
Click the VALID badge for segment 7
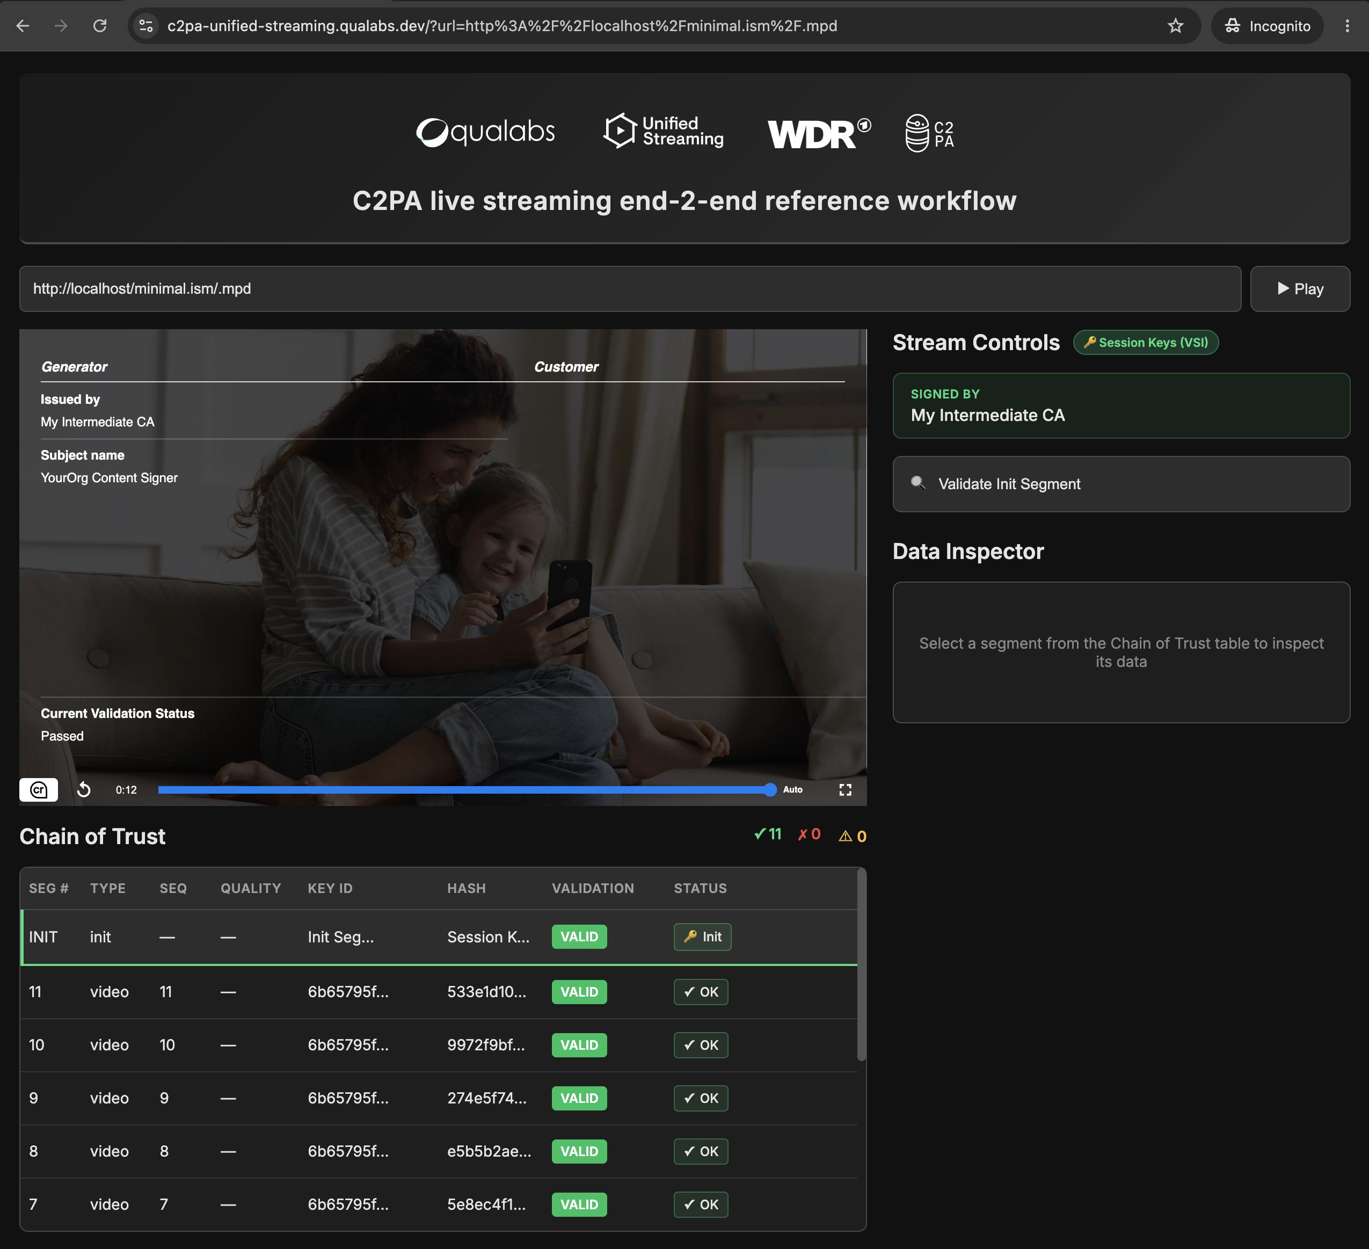click(579, 1204)
